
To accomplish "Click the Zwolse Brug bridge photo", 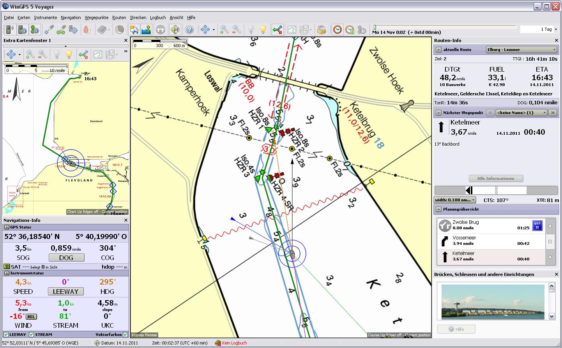I will (493, 302).
